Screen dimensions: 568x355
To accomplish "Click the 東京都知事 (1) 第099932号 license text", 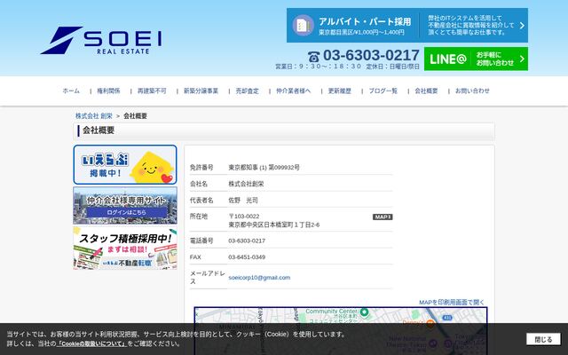I will [264, 168].
